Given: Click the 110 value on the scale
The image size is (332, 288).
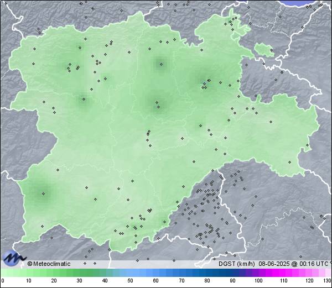Looking at the screenshot, I should pos(284,281).
